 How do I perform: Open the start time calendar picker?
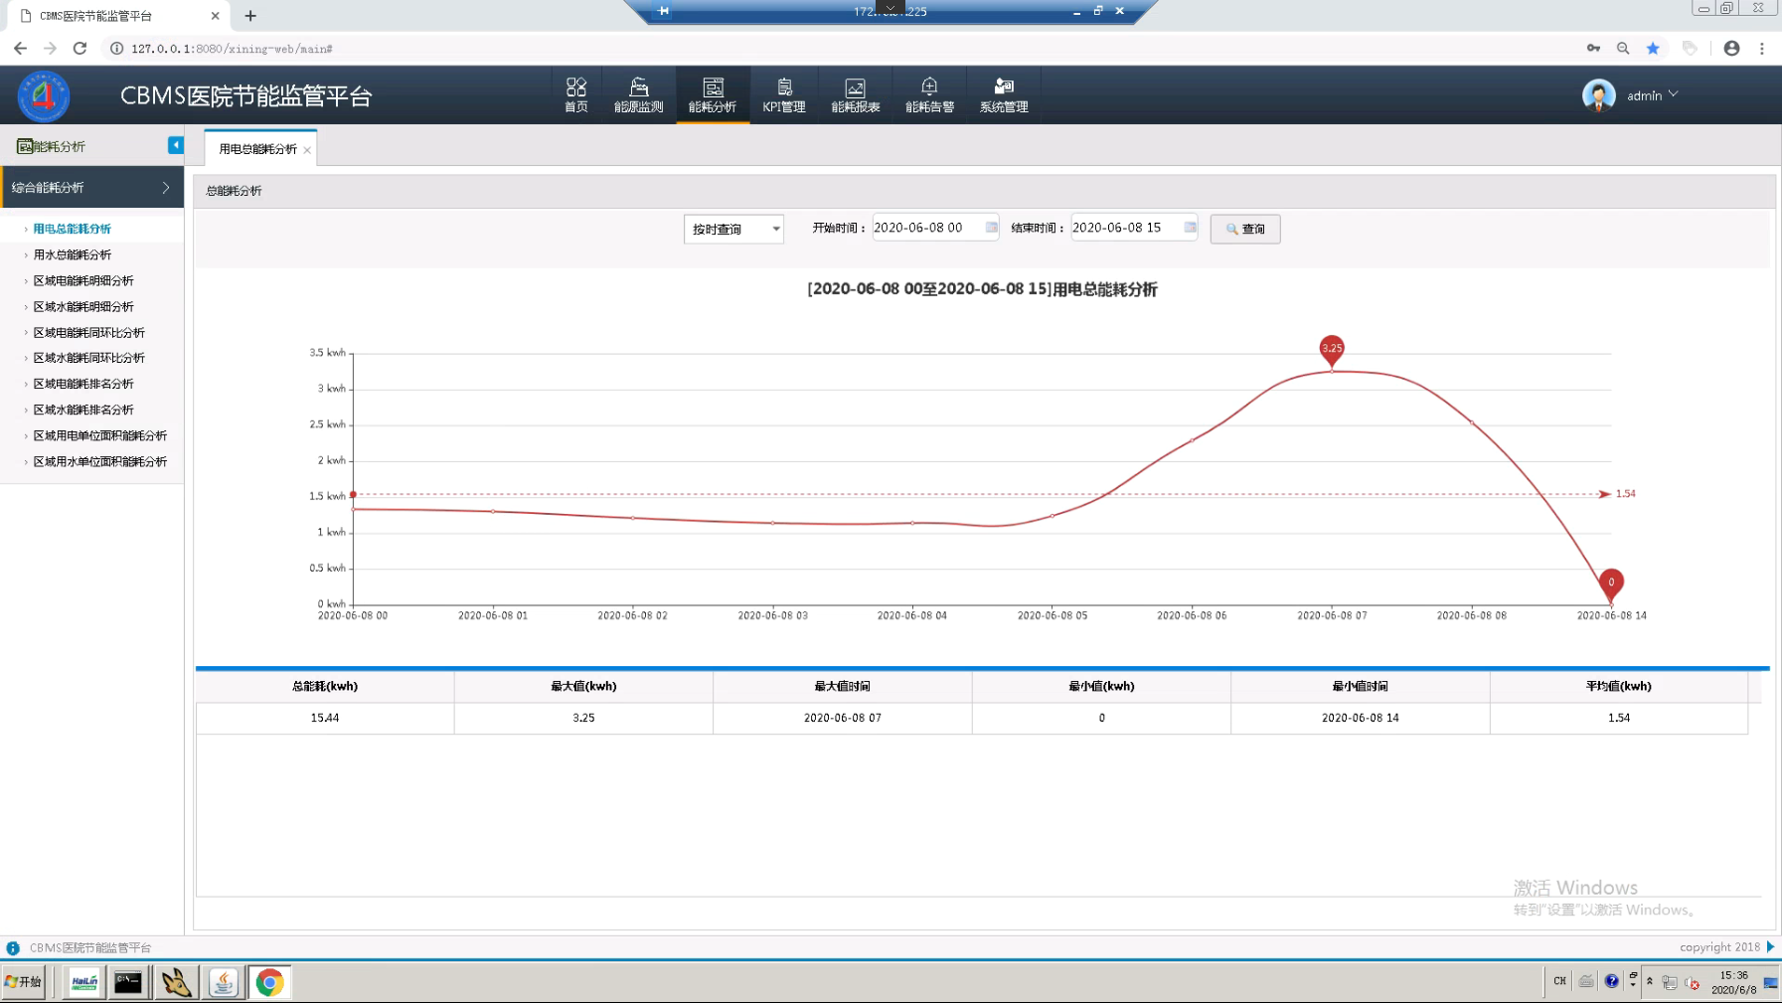(991, 228)
